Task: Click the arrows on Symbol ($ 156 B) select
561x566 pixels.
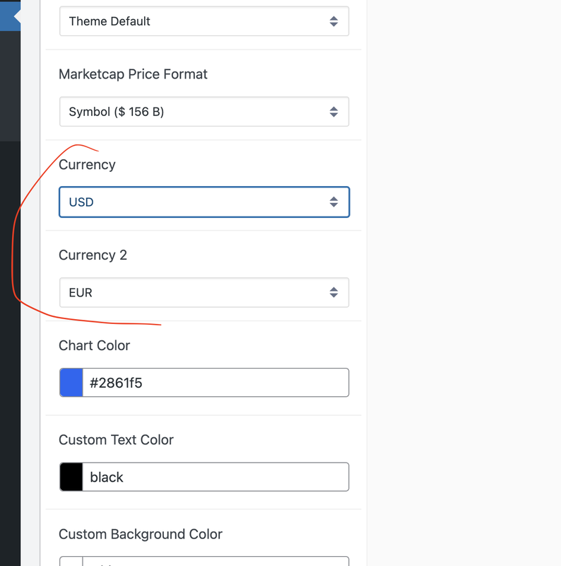Action: point(333,112)
